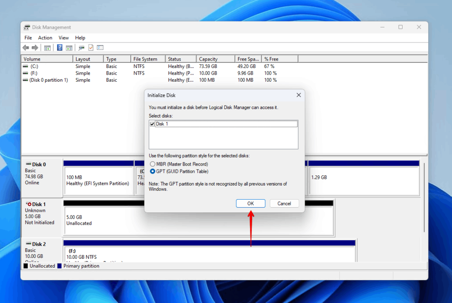Click Cancel in Initialize Disk dialog
Image resolution: width=452 pixels, height=303 pixels.
[284, 204]
